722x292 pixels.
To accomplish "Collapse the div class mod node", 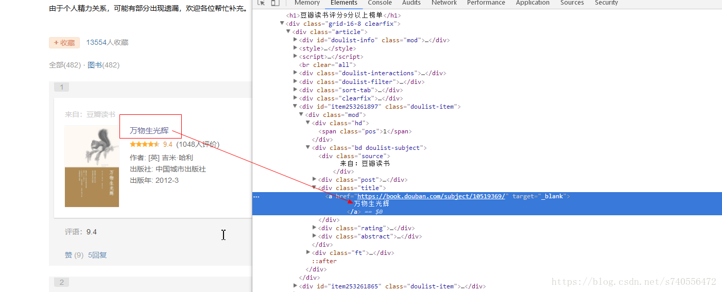I will click(x=302, y=114).
